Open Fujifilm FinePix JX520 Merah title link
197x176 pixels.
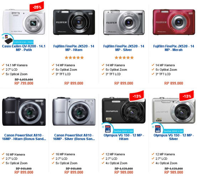(173, 48)
